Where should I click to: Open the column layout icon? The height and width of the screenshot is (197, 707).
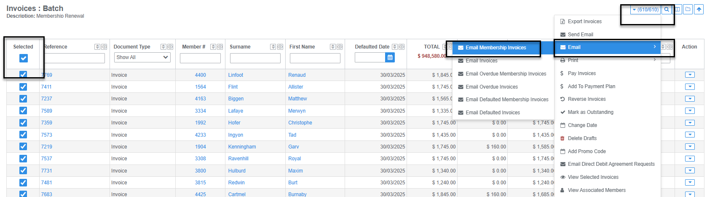678,9
